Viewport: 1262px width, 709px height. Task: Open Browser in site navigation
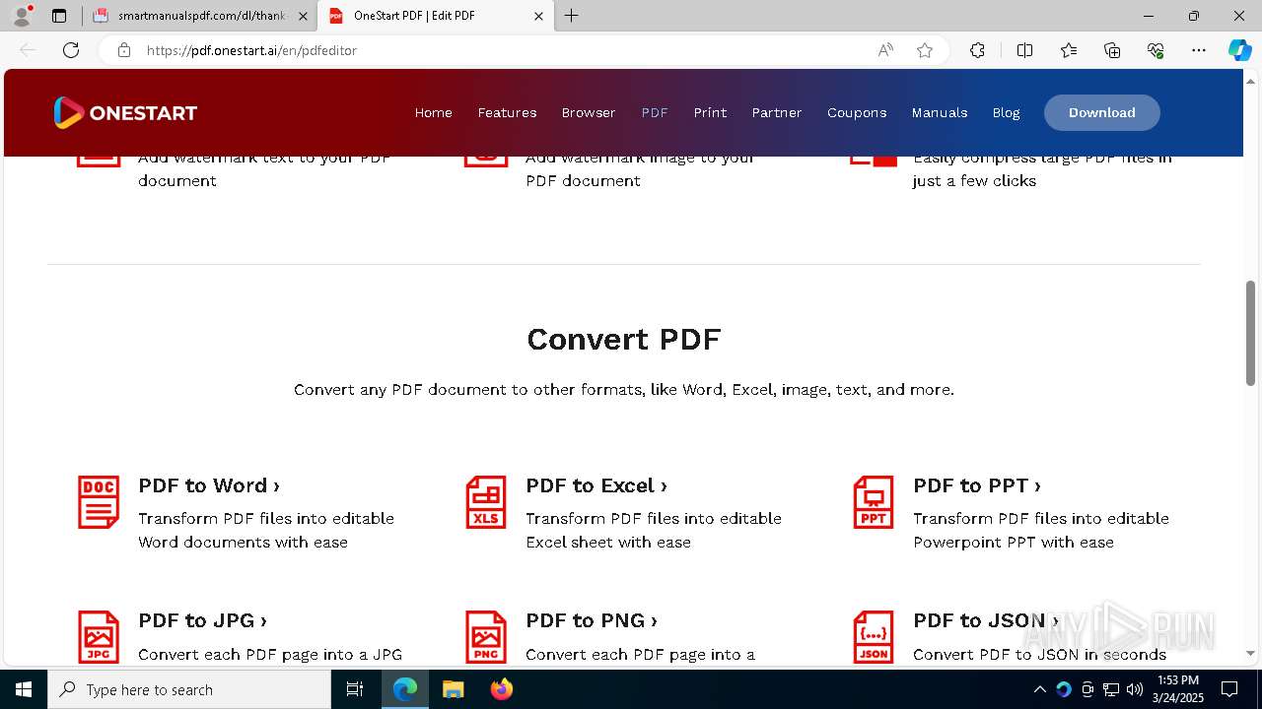(589, 112)
